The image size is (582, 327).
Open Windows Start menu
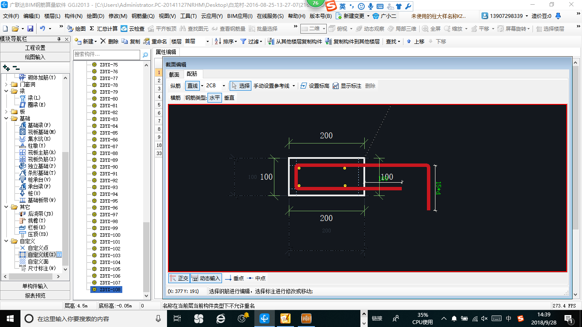coord(9,318)
